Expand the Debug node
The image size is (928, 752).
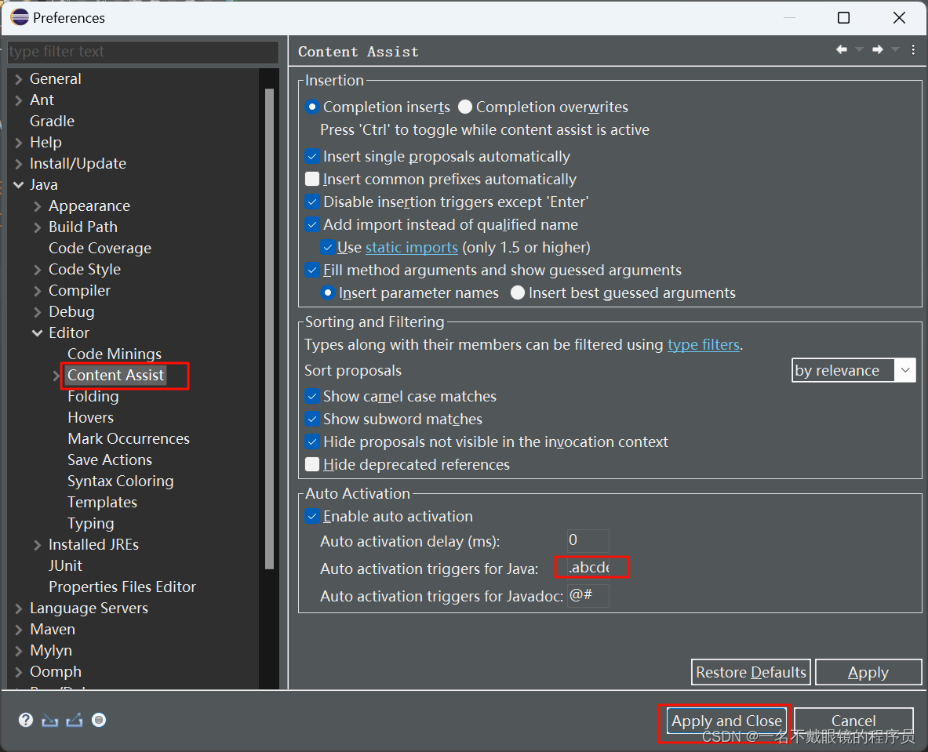tap(38, 312)
